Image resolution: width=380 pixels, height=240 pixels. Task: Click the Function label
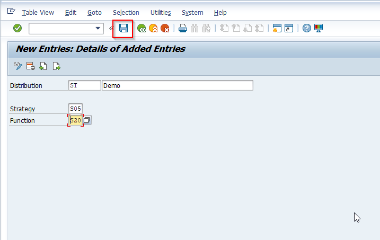click(22, 121)
